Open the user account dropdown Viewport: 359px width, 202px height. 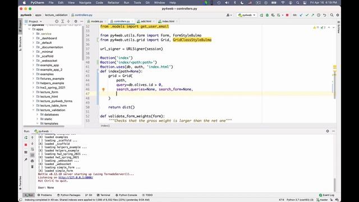click(229, 15)
